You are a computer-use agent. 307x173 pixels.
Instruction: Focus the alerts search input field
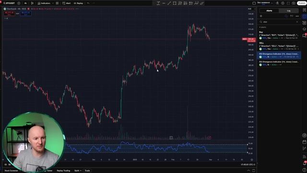[x=279, y=22]
